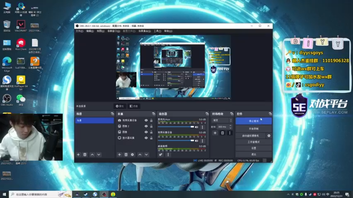353x198 pixels.
Task: Toggle visibility of the 显示器采集 source
Action: pos(146,138)
